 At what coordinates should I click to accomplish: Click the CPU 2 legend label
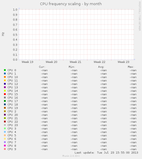[12, 112]
